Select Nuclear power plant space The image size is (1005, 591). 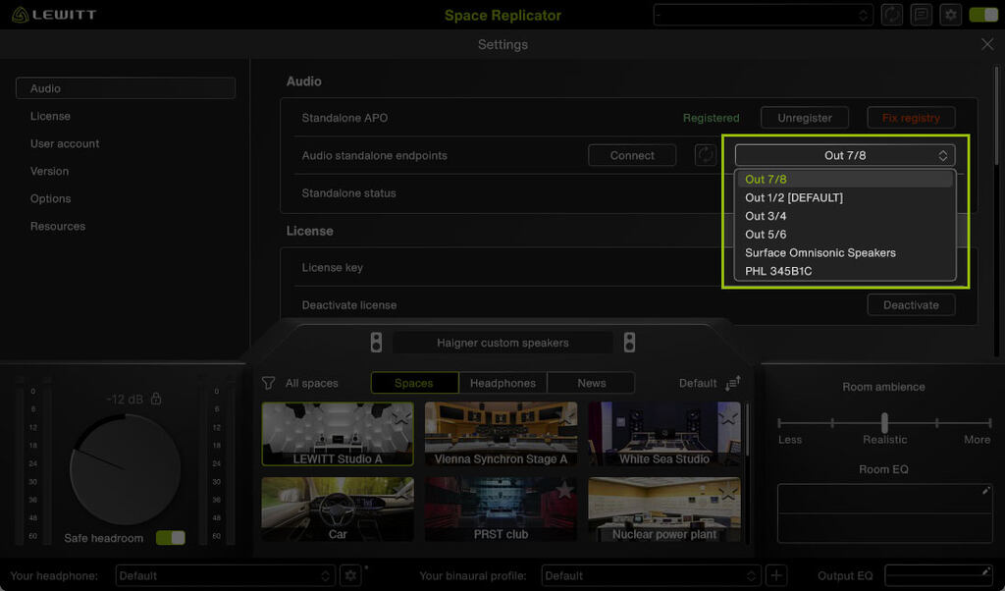[x=664, y=509]
